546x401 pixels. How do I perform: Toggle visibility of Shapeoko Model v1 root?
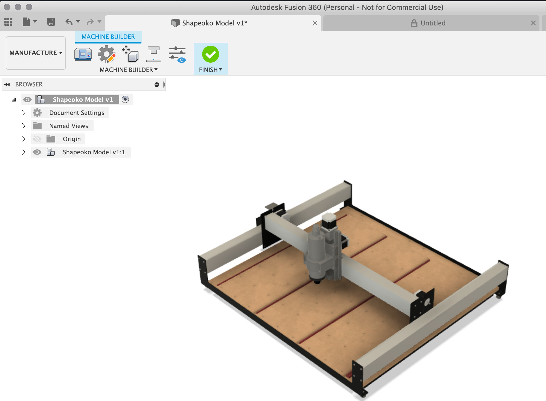pyautogui.click(x=27, y=99)
